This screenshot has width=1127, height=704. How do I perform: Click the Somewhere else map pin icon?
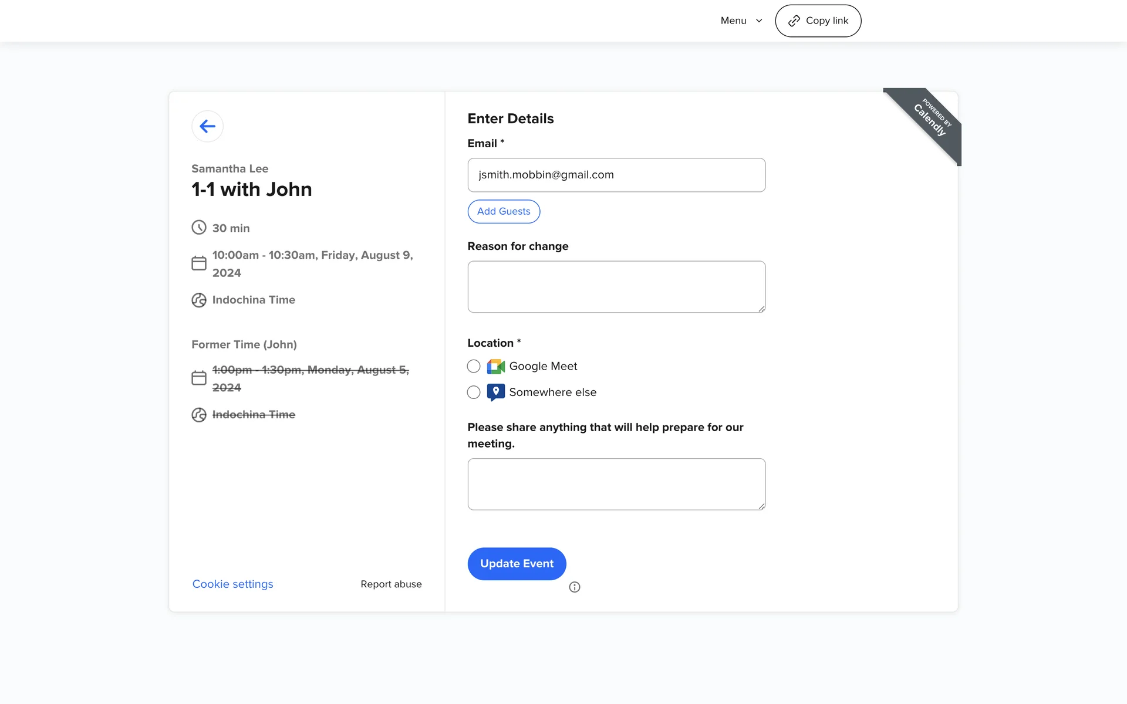point(496,392)
